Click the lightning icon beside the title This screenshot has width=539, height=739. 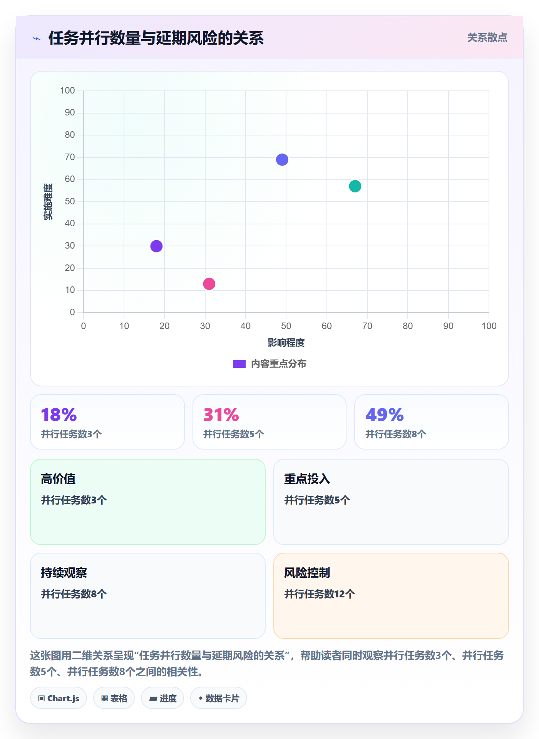[37, 38]
